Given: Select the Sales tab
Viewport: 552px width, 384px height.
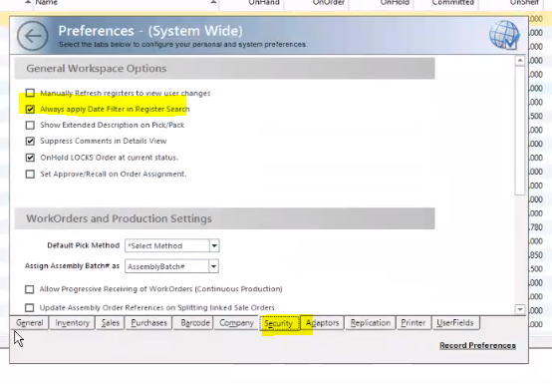Looking at the screenshot, I should coord(111,323).
